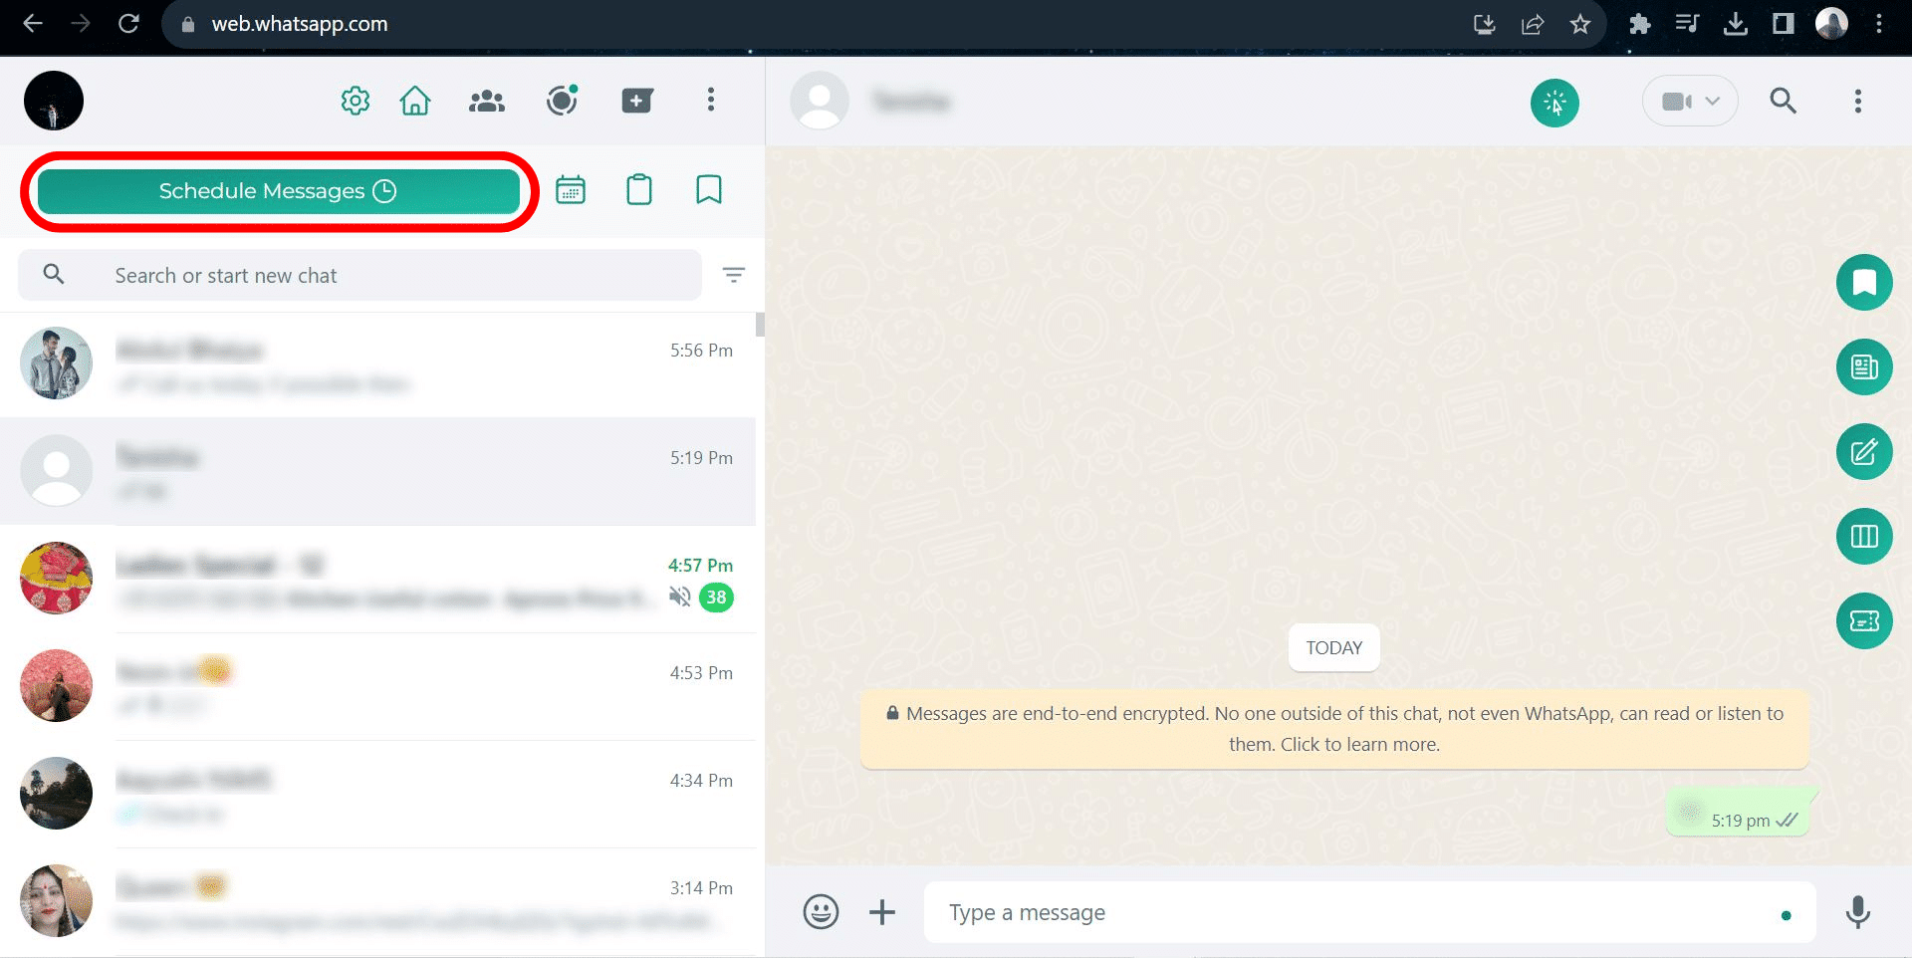Open the chat filter icon

click(x=734, y=275)
